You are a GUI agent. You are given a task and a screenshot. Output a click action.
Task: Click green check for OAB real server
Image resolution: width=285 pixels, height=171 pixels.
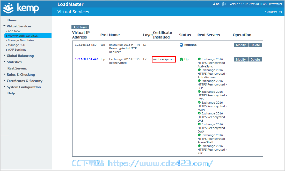tap(199, 113)
